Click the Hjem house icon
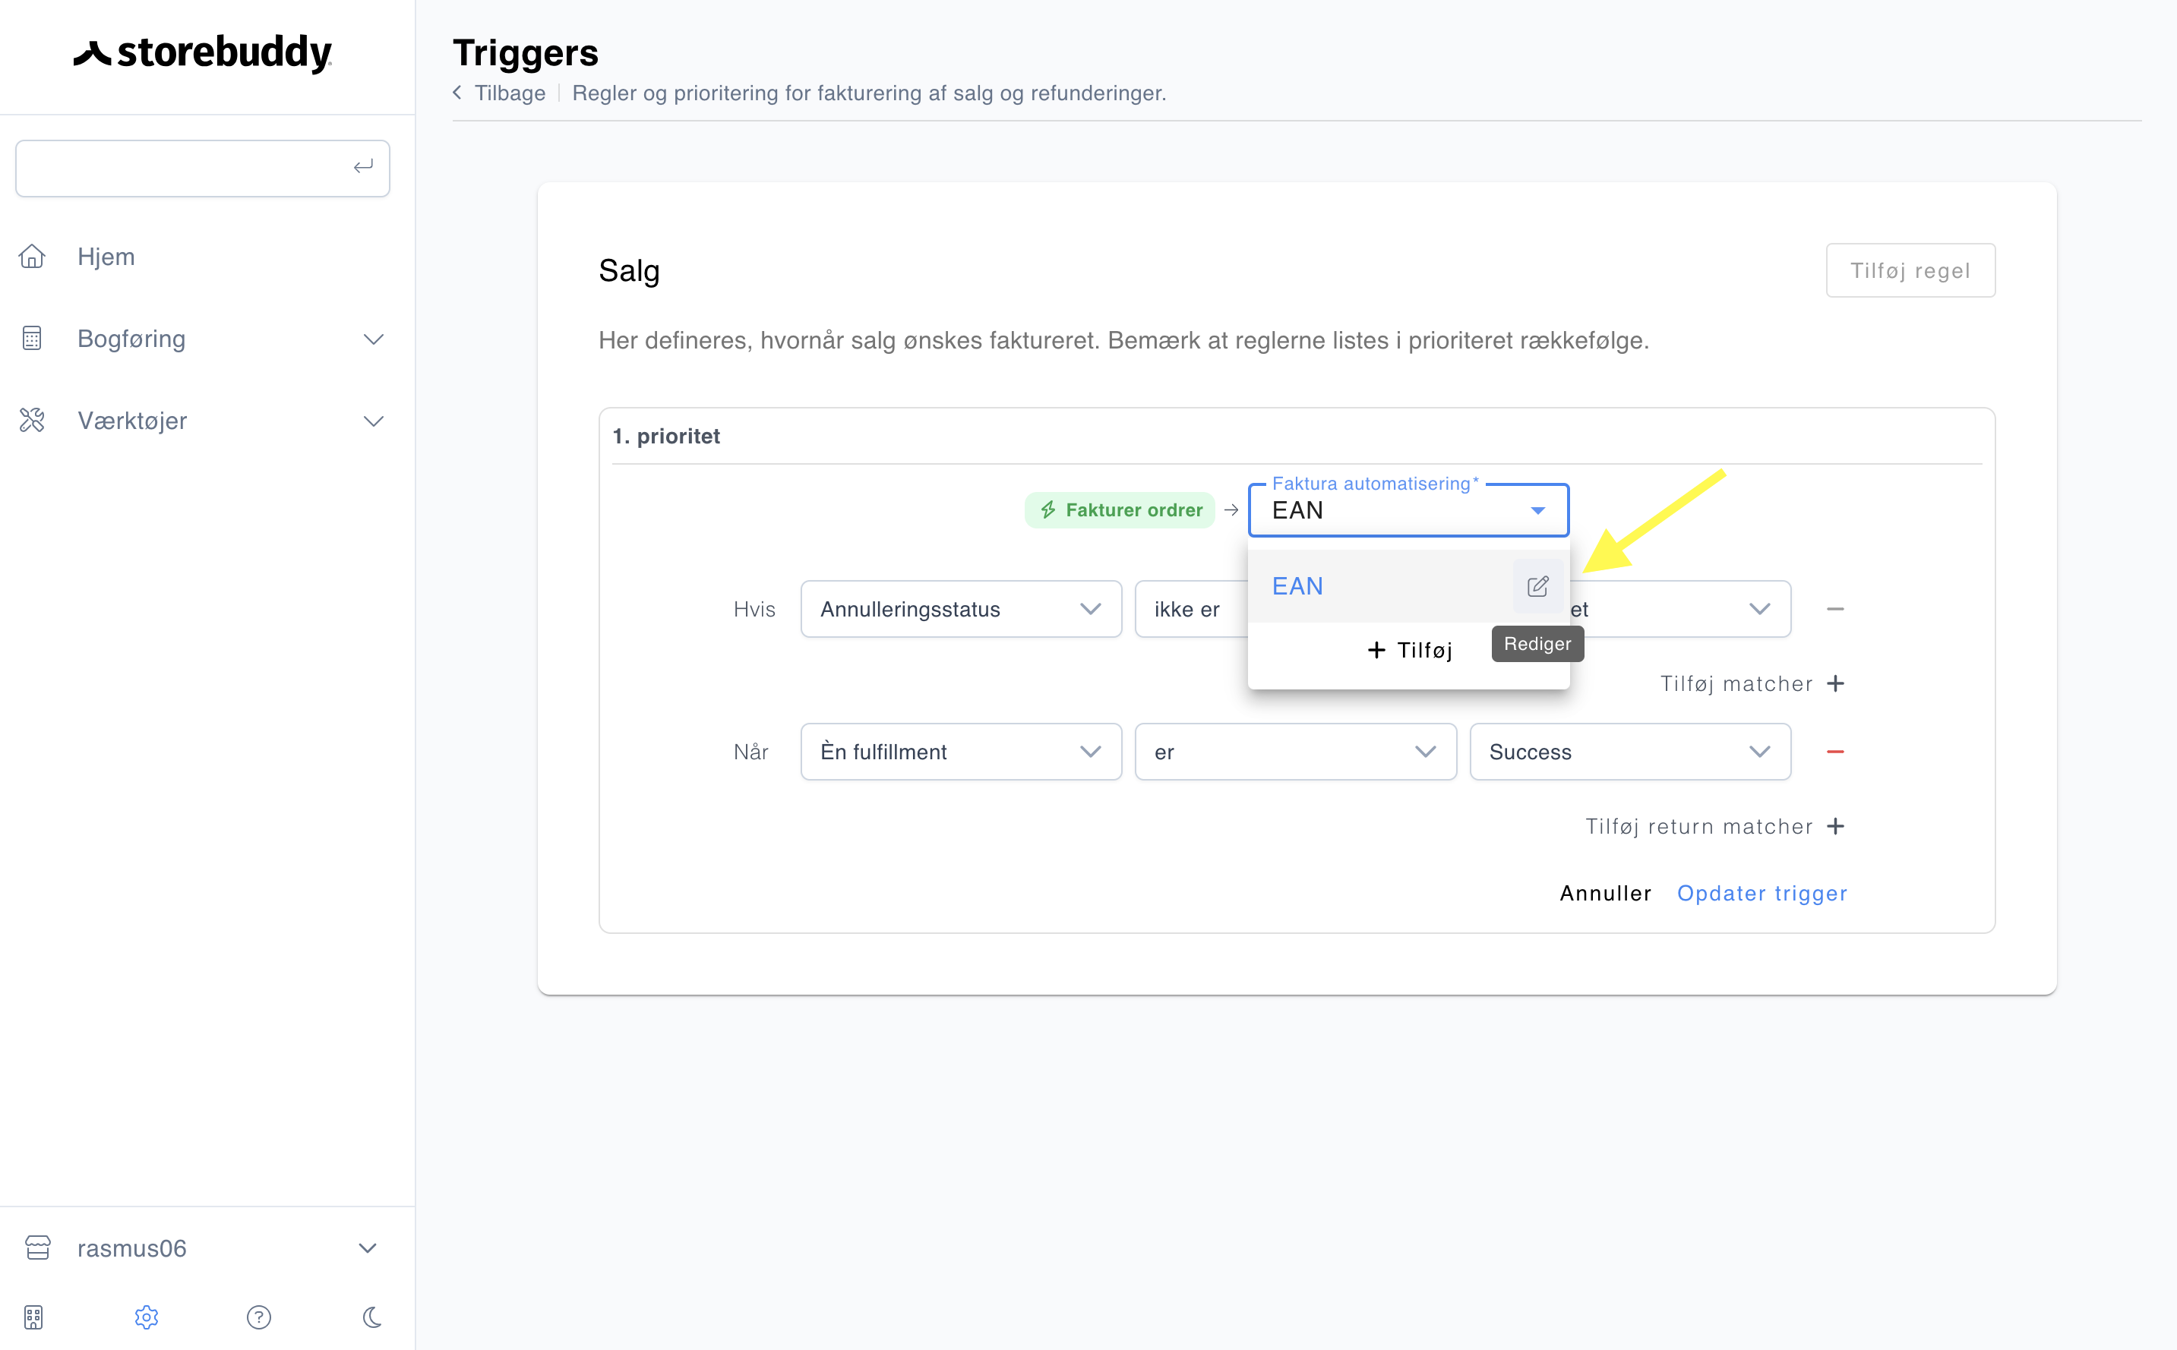2177x1350 pixels. pos(32,256)
